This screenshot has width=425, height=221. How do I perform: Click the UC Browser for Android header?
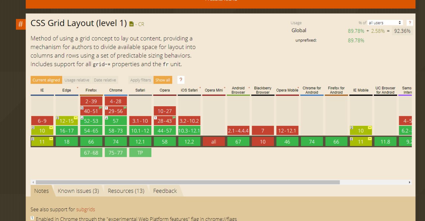coord(385,90)
